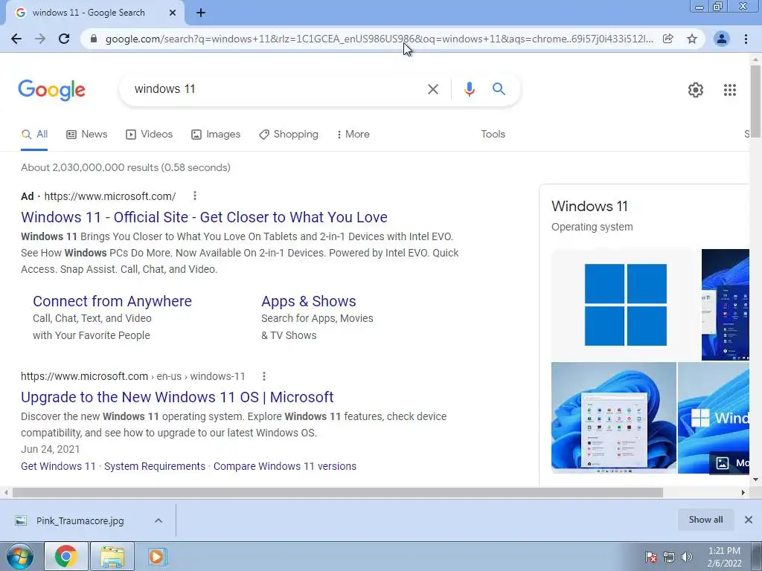This screenshot has height=571, width=762.
Task: Click Show all downloads button
Action: pos(705,520)
